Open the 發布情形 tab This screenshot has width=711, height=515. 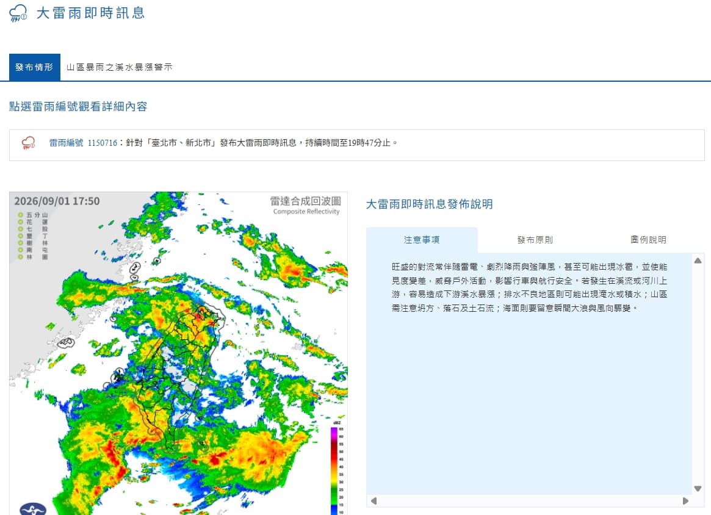pyautogui.click(x=34, y=67)
